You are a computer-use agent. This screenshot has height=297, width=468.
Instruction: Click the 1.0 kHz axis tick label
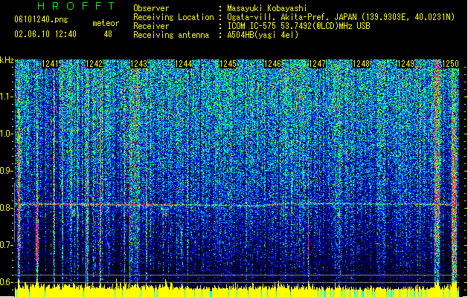pos(7,134)
